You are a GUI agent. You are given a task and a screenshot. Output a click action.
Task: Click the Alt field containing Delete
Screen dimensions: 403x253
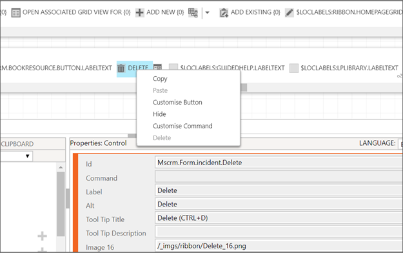279,204
